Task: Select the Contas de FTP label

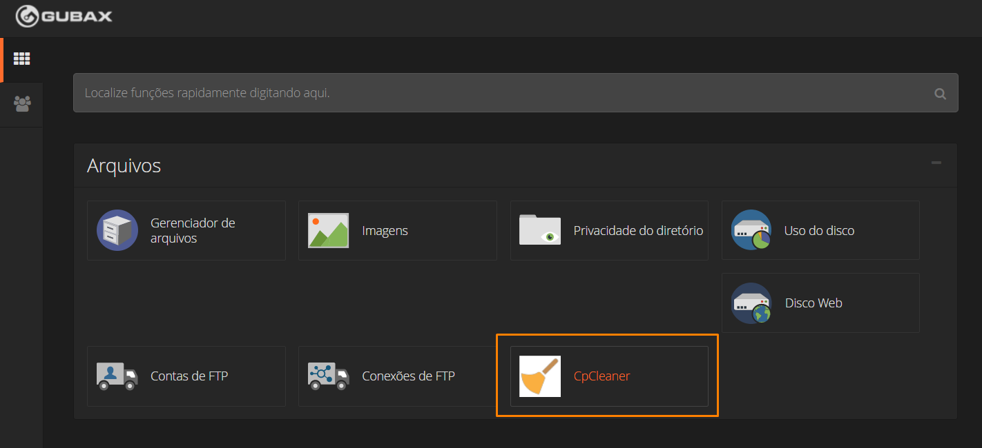Action: click(x=189, y=376)
